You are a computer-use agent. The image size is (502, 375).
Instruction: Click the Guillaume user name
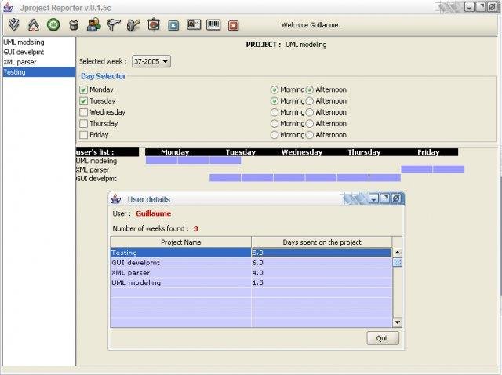154,213
